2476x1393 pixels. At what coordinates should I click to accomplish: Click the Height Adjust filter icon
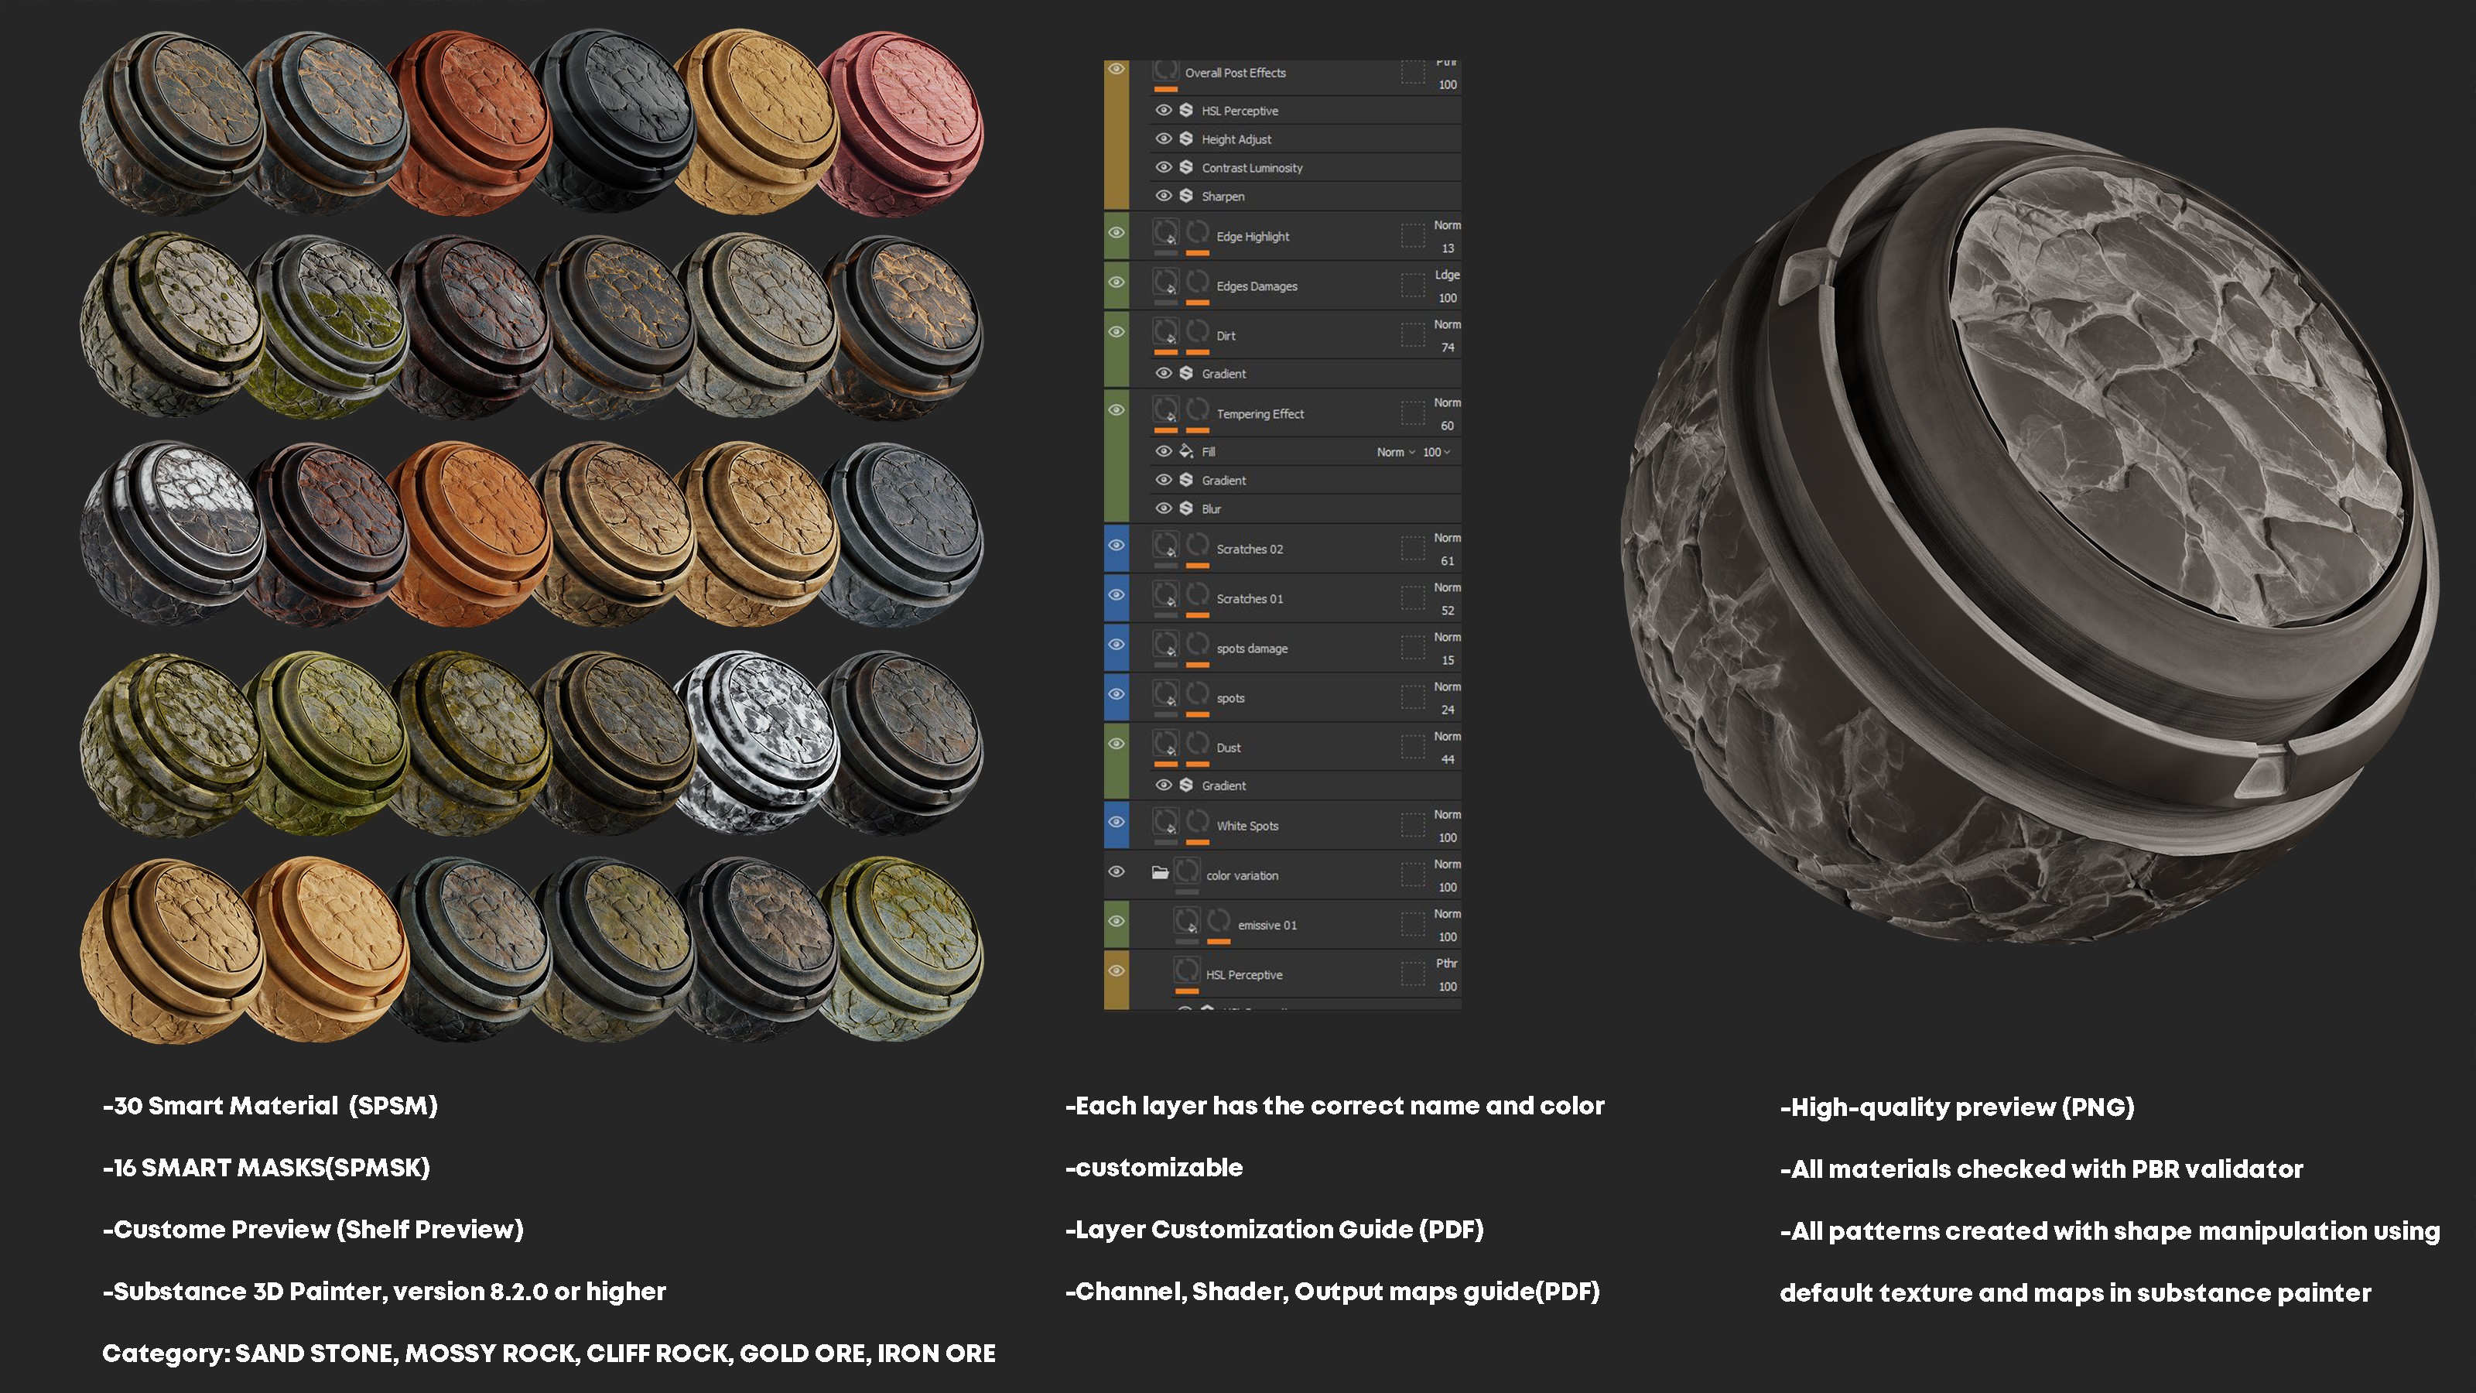click(1186, 139)
